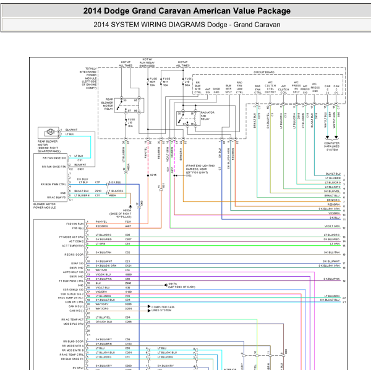Screen dimensions: 371x370
Task: Click the 'WHT/GRY D265' wire label
Action: click(114, 305)
